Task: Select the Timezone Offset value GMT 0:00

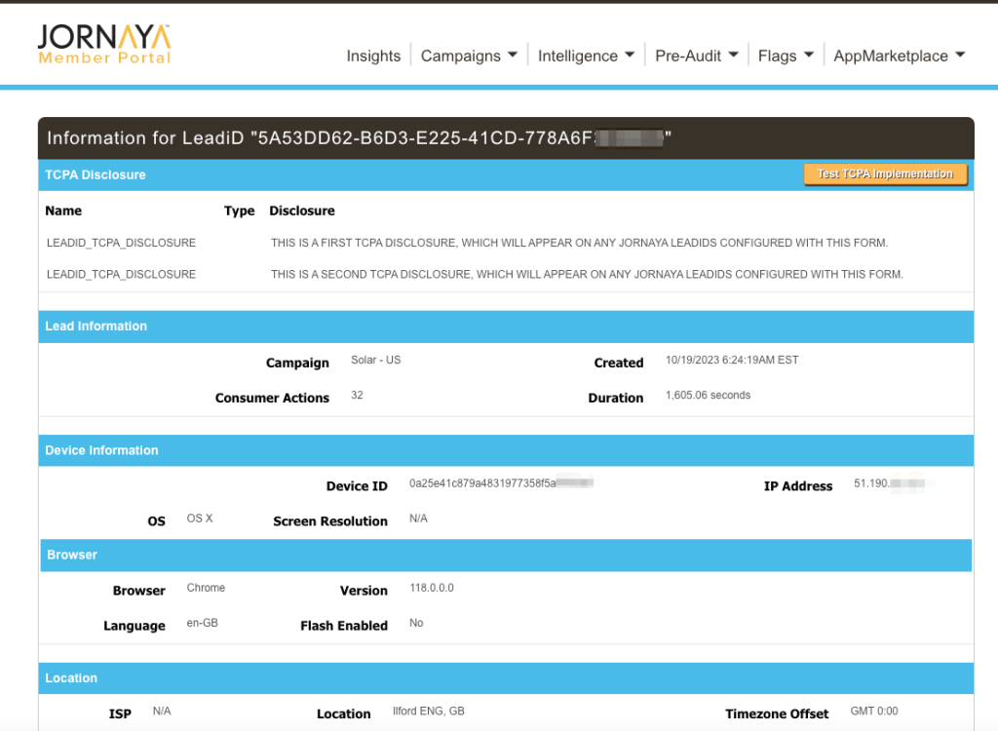Action: [874, 711]
